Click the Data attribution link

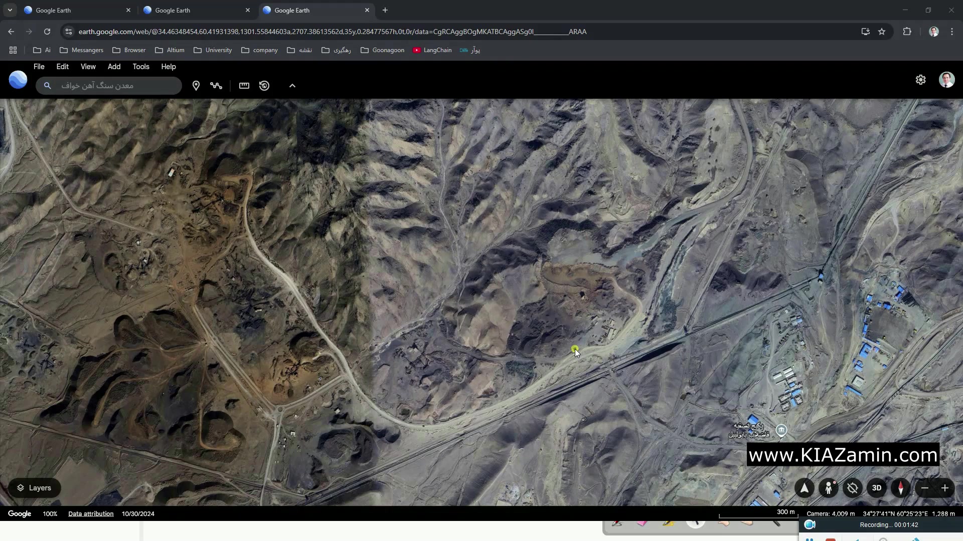coord(91,514)
